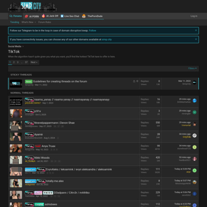This screenshot has height=207, width=207.
Task: Click green 'M' avatar of last poster
Action: coord(194,112)
